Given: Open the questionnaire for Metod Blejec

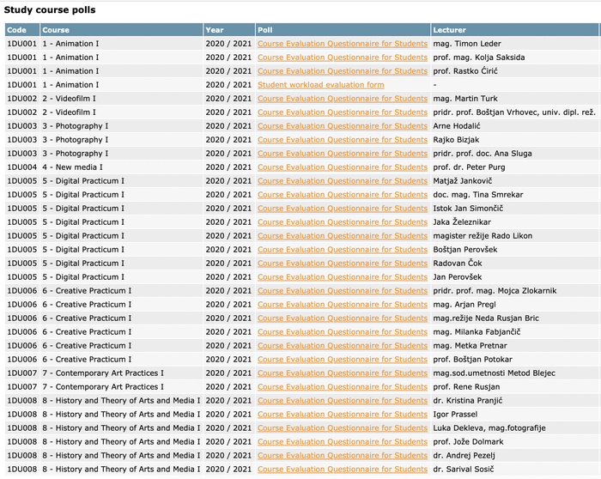Looking at the screenshot, I should pyautogui.click(x=343, y=373).
